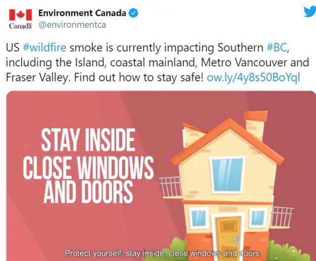Click the CLOSE WINDOWS text line in video
This screenshot has height=261, width=316.
coord(88,168)
